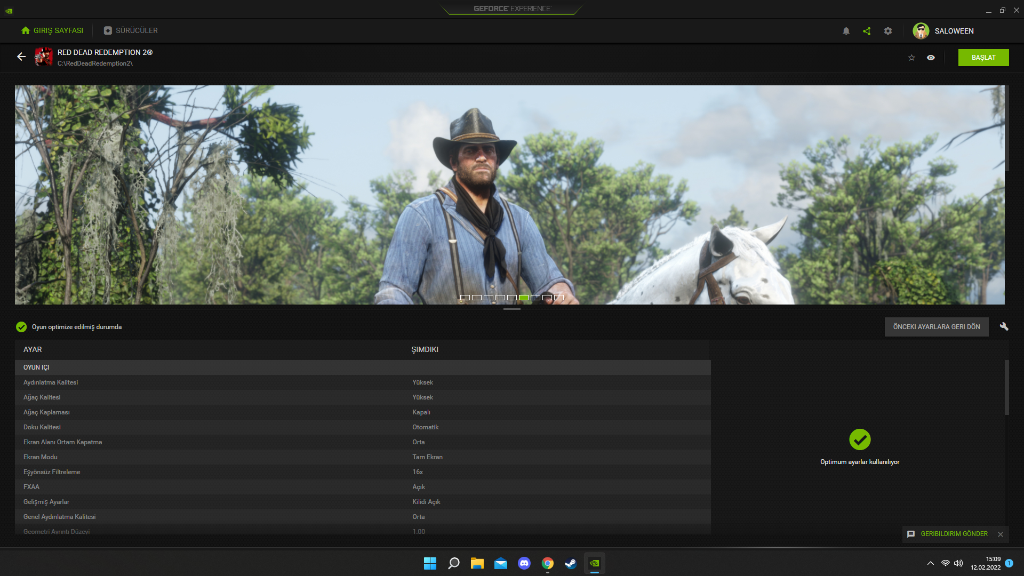The width and height of the screenshot is (1024, 576).
Task: Click the OYUN İÇİ section header
Action: point(363,367)
